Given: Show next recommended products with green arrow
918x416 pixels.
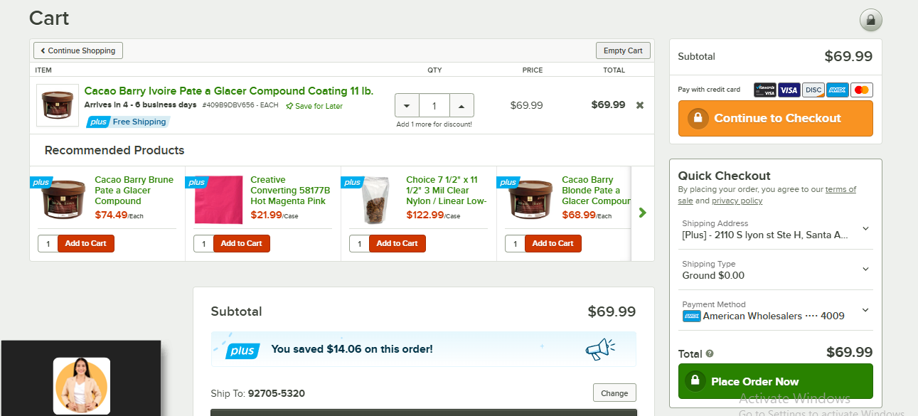Looking at the screenshot, I should coord(643,212).
